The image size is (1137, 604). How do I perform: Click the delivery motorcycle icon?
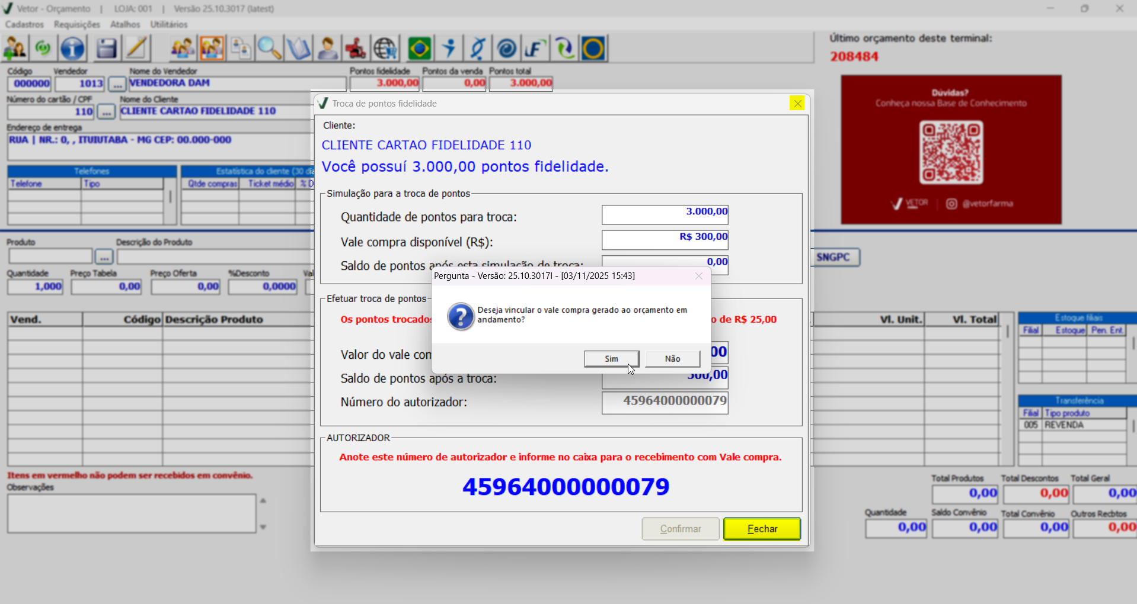pos(356,48)
